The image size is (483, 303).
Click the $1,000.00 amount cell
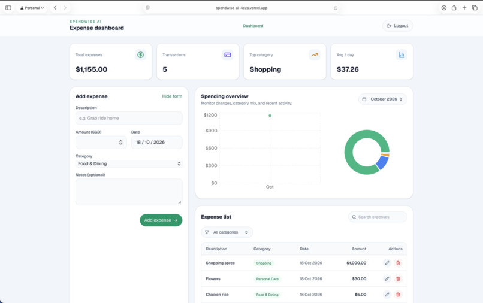(x=357, y=263)
